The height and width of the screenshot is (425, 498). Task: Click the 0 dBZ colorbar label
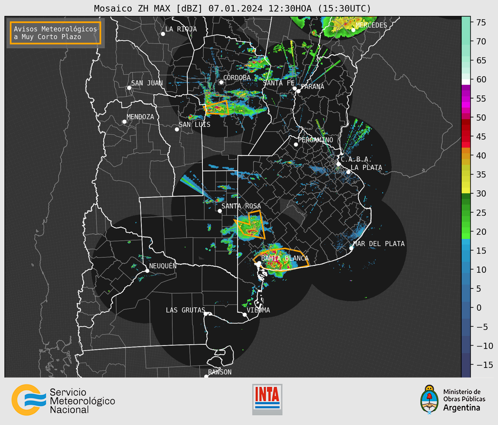479,308
